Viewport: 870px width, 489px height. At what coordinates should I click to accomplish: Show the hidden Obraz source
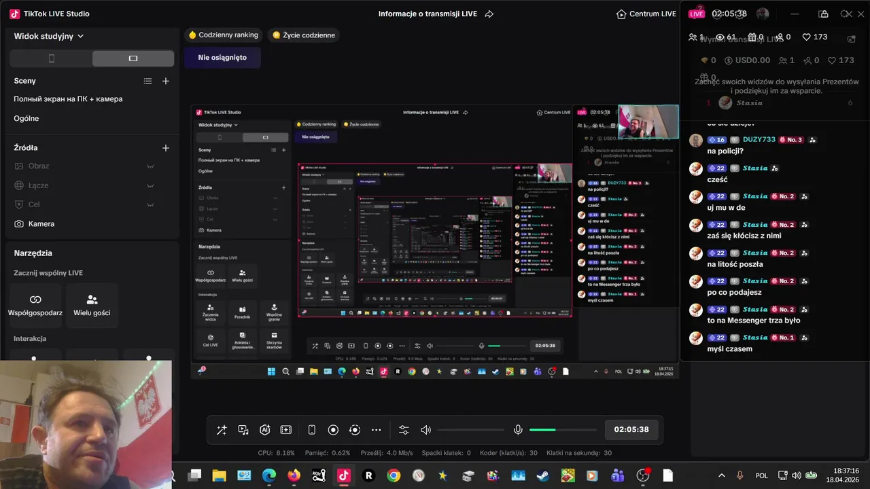[x=150, y=166]
